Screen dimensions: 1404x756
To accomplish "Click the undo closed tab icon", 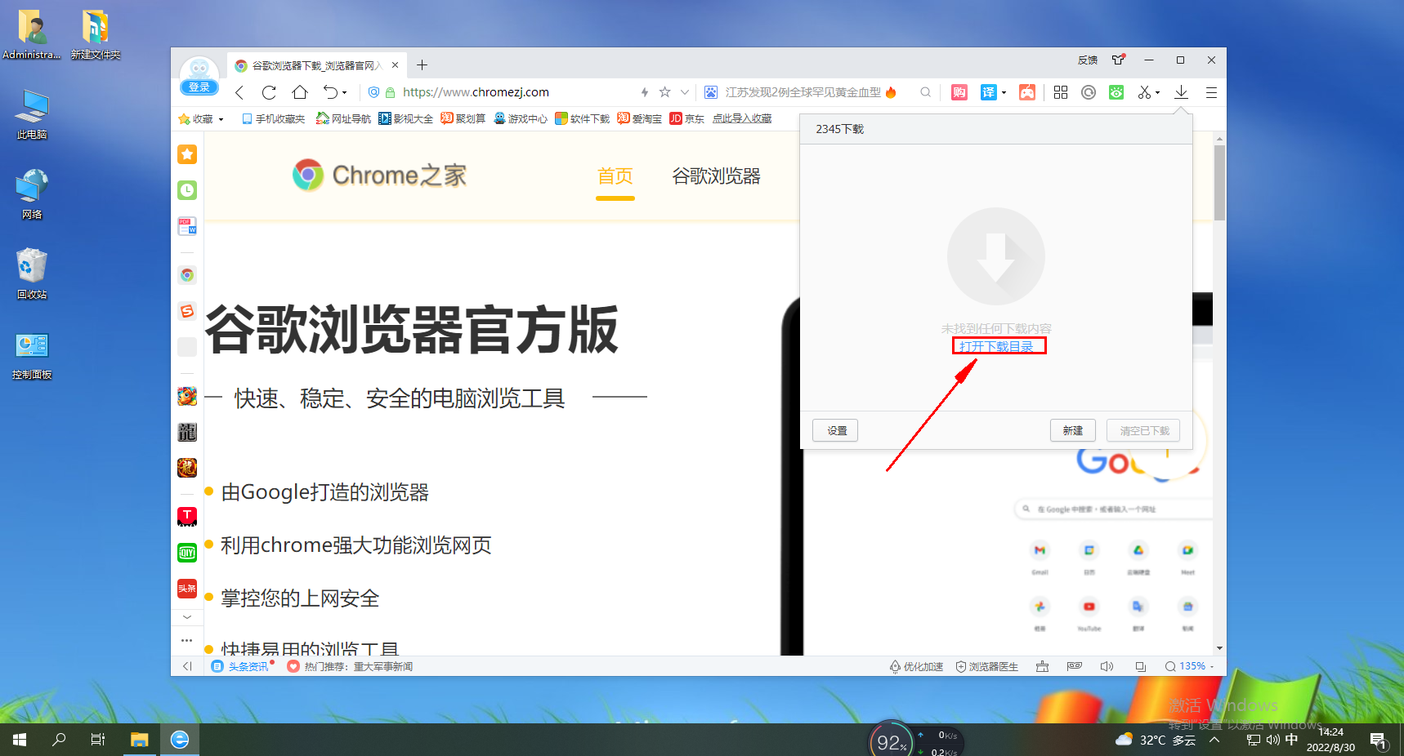I will 330,92.
